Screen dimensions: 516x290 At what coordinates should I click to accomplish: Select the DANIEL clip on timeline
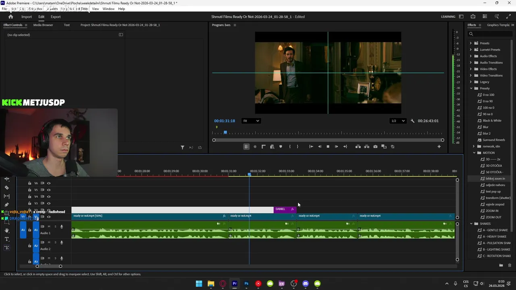tap(285, 209)
